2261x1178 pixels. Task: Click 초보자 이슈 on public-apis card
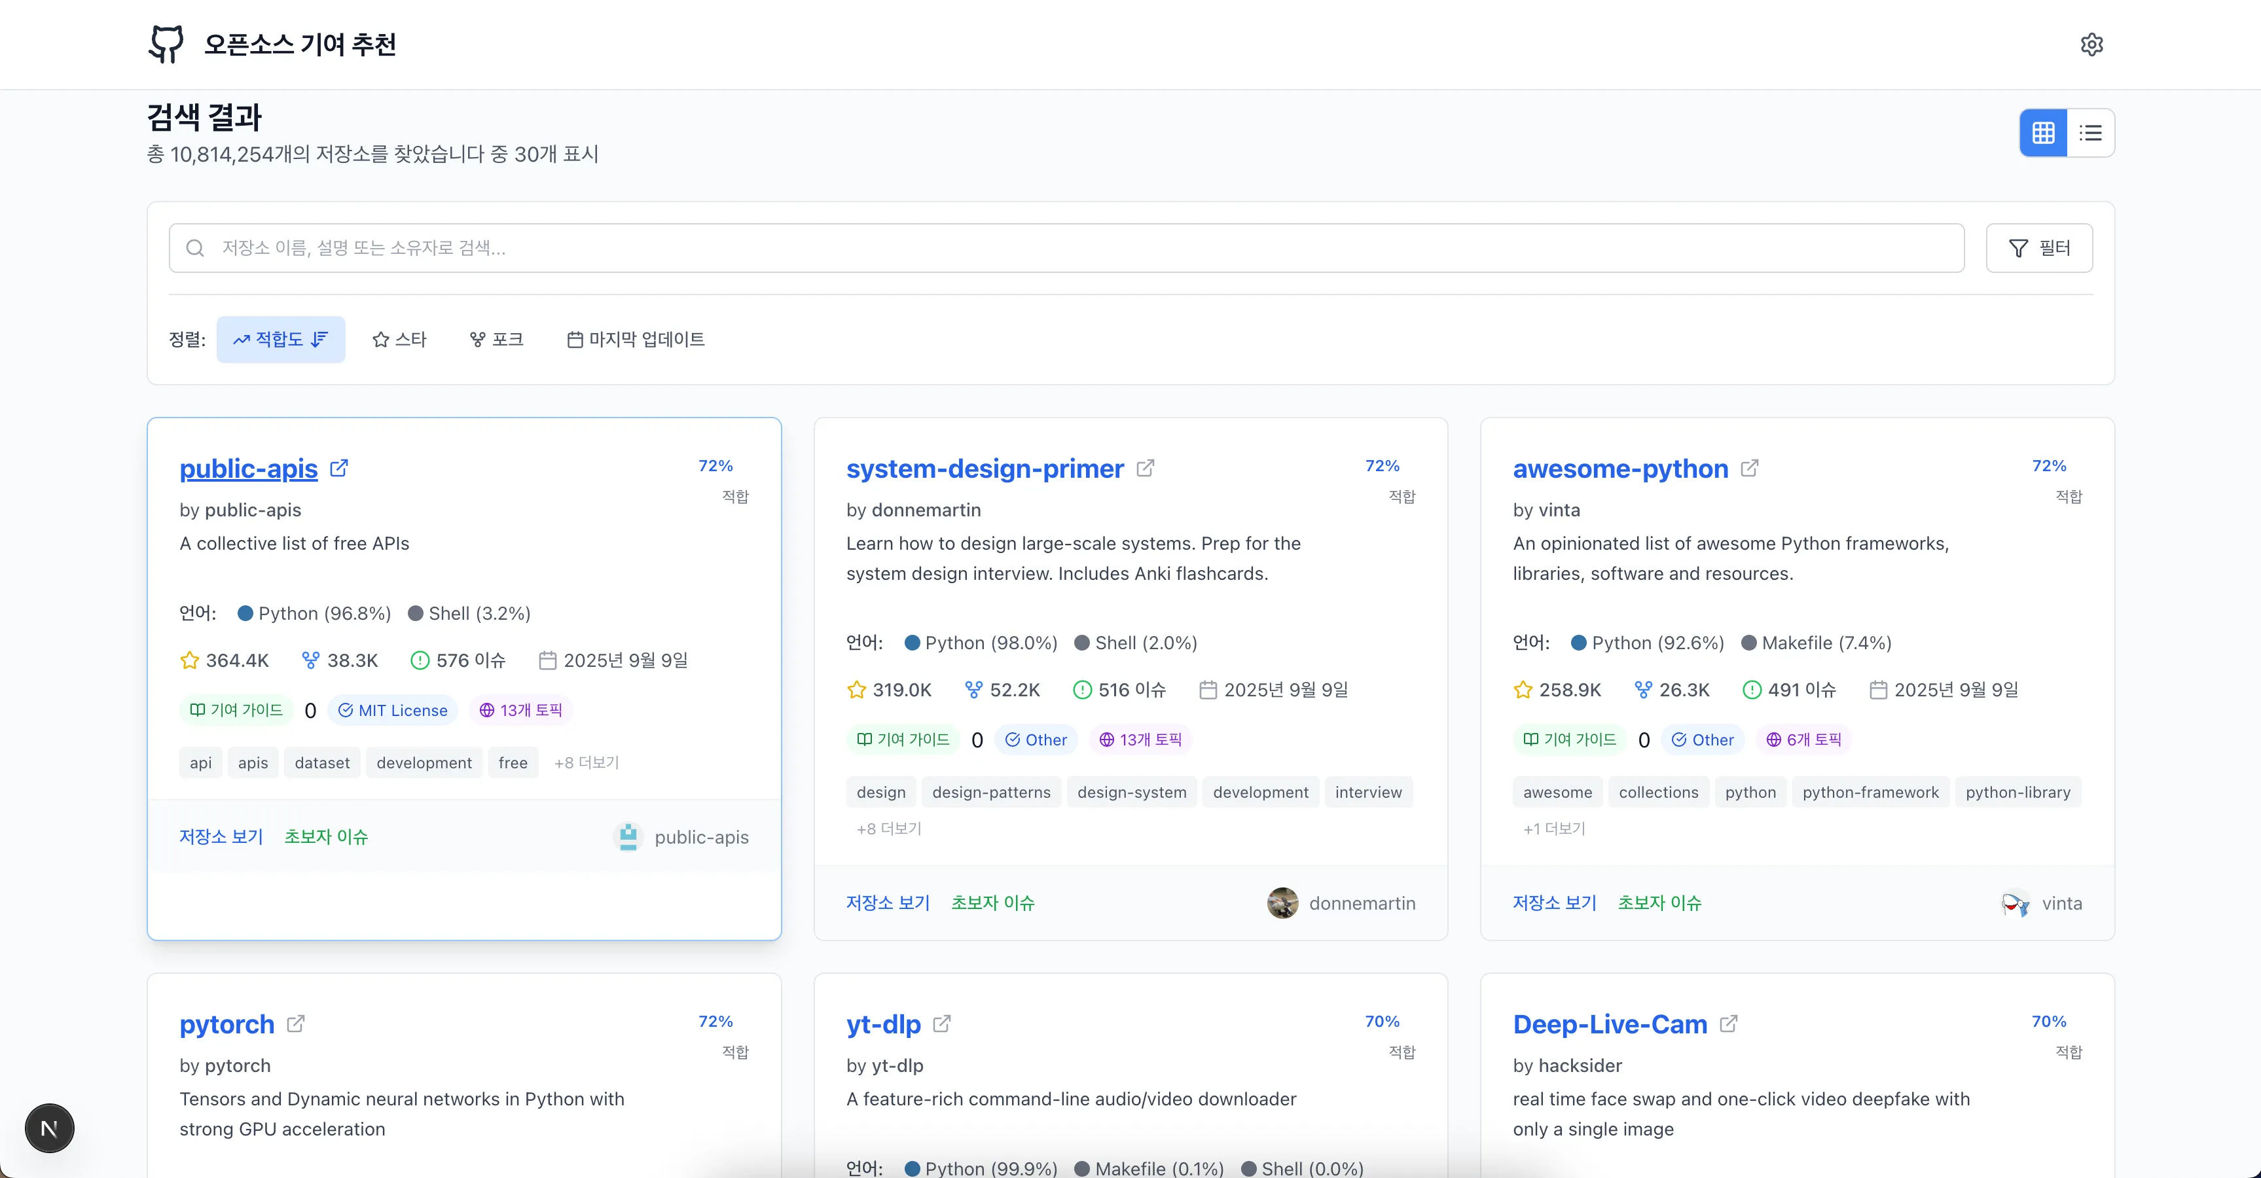(x=327, y=836)
